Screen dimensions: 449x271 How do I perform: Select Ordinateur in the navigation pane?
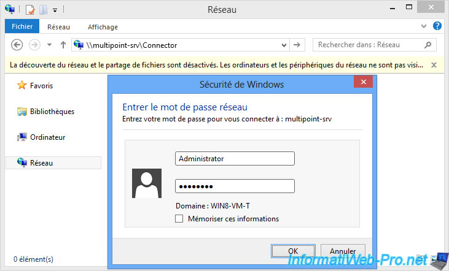click(x=47, y=137)
